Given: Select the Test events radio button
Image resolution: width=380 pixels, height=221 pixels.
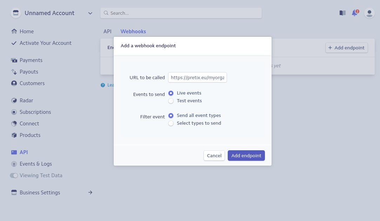Looking at the screenshot, I should (171, 101).
